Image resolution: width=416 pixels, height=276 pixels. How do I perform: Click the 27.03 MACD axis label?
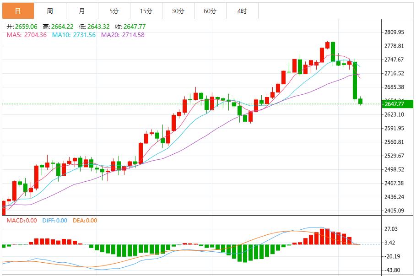coord(391,229)
